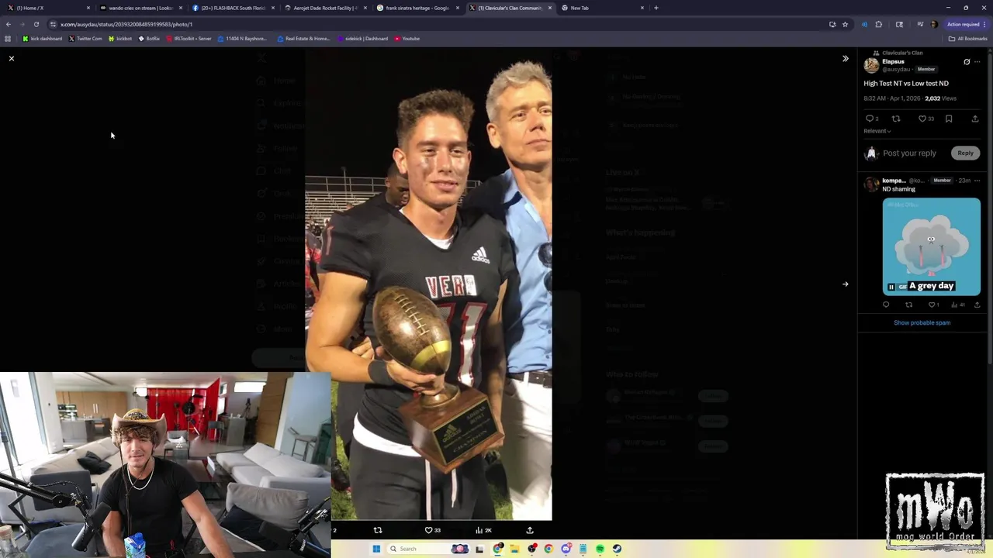Open the kickbot bookmark
Viewport: 993px width, 558px height.
[x=120, y=38]
